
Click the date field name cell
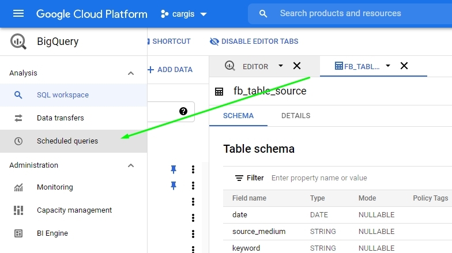click(240, 215)
